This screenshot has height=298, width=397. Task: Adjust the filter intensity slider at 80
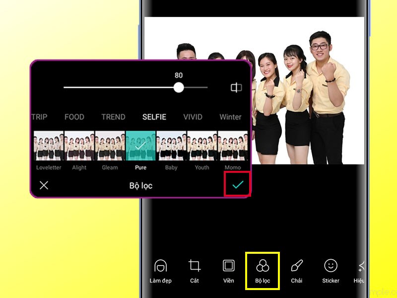click(x=180, y=87)
